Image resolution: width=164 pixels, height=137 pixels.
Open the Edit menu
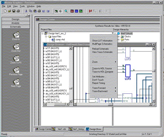click(x=9, y=6)
